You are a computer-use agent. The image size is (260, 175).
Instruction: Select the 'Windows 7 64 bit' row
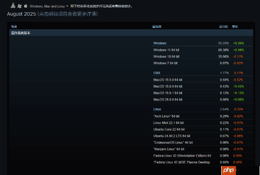pyautogui.click(x=202, y=63)
